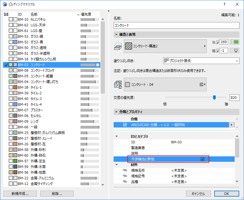Viewport: 244px width, 200px height.
Task: Click the link icon next to 規格名称
Action: [x=125, y=170]
